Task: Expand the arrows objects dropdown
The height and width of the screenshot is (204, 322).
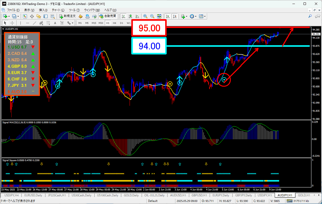Action: [72, 23]
